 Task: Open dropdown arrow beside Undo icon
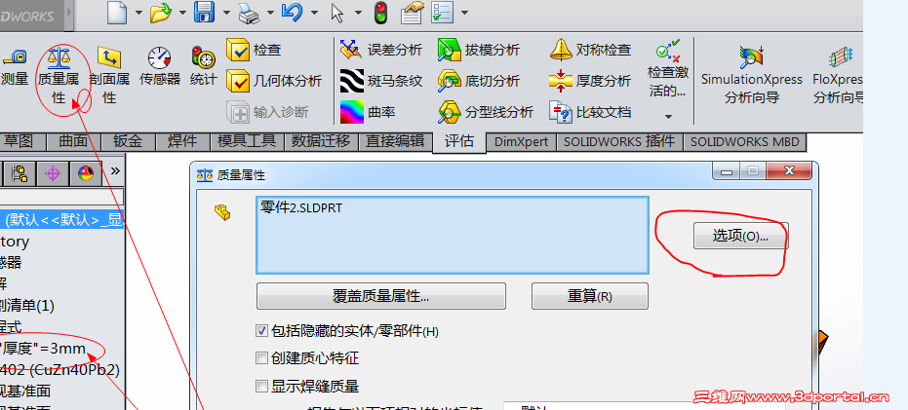coord(314,13)
